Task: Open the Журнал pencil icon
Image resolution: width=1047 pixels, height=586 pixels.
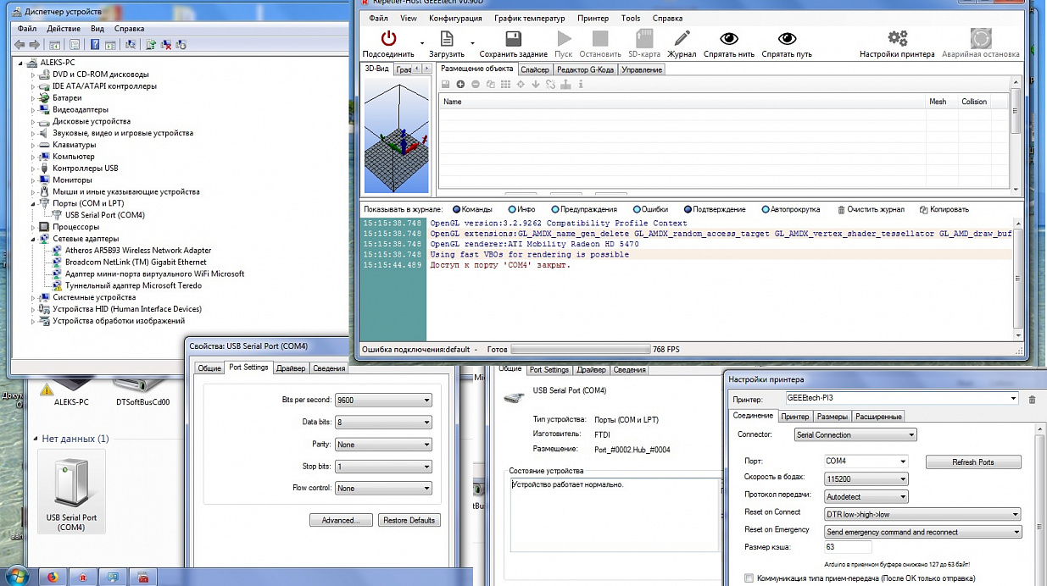Action: 682,39
